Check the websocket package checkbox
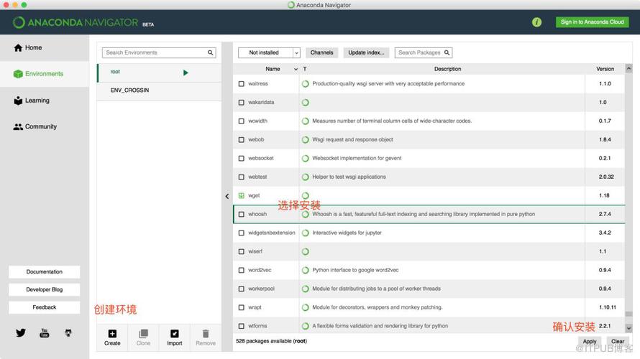 click(x=241, y=159)
